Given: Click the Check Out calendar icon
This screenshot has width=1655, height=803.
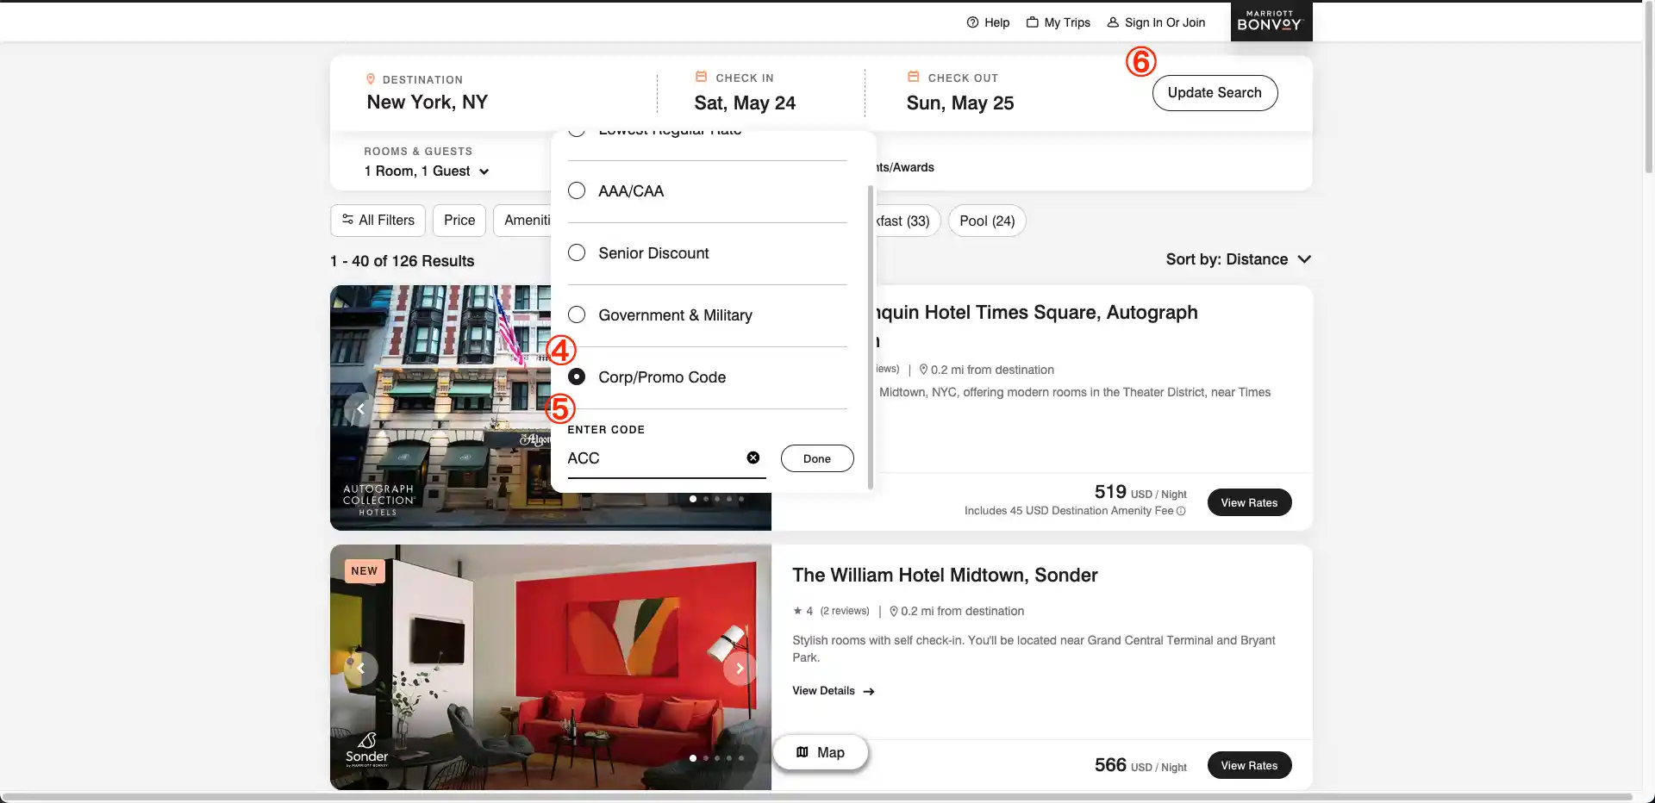Looking at the screenshot, I should coord(913,77).
